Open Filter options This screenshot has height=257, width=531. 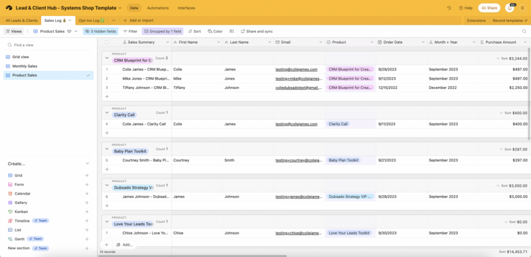pyautogui.click(x=130, y=31)
